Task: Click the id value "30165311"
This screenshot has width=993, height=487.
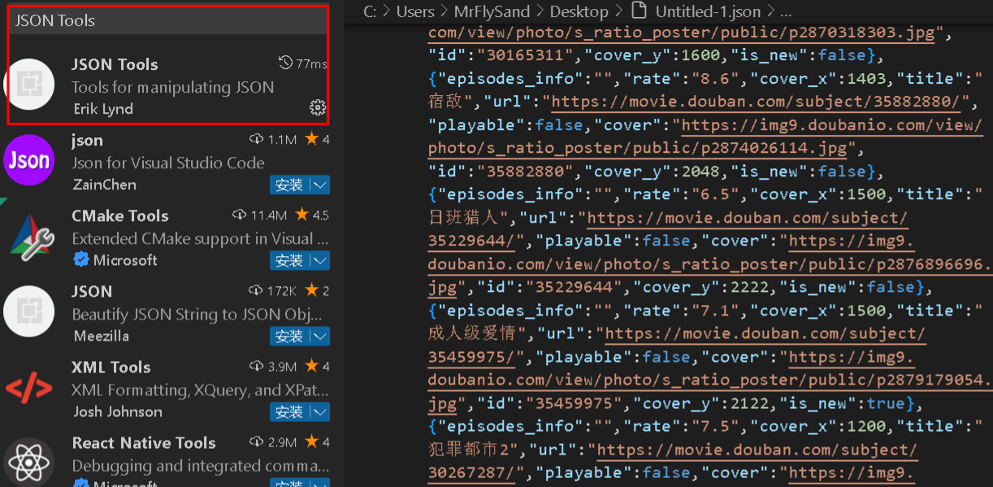Action: click(x=517, y=55)
